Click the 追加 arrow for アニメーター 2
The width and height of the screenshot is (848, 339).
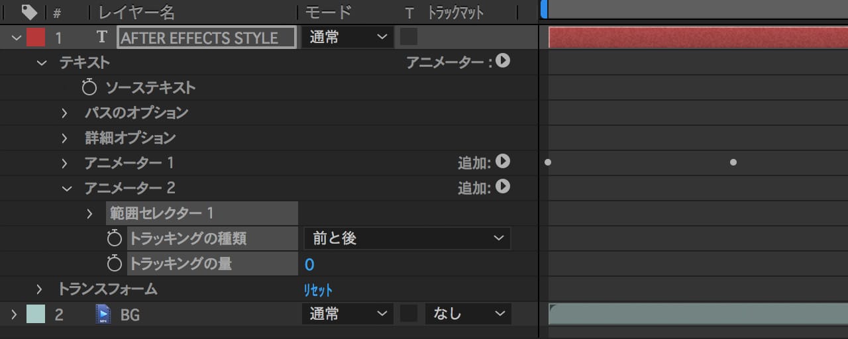(503, 187)
